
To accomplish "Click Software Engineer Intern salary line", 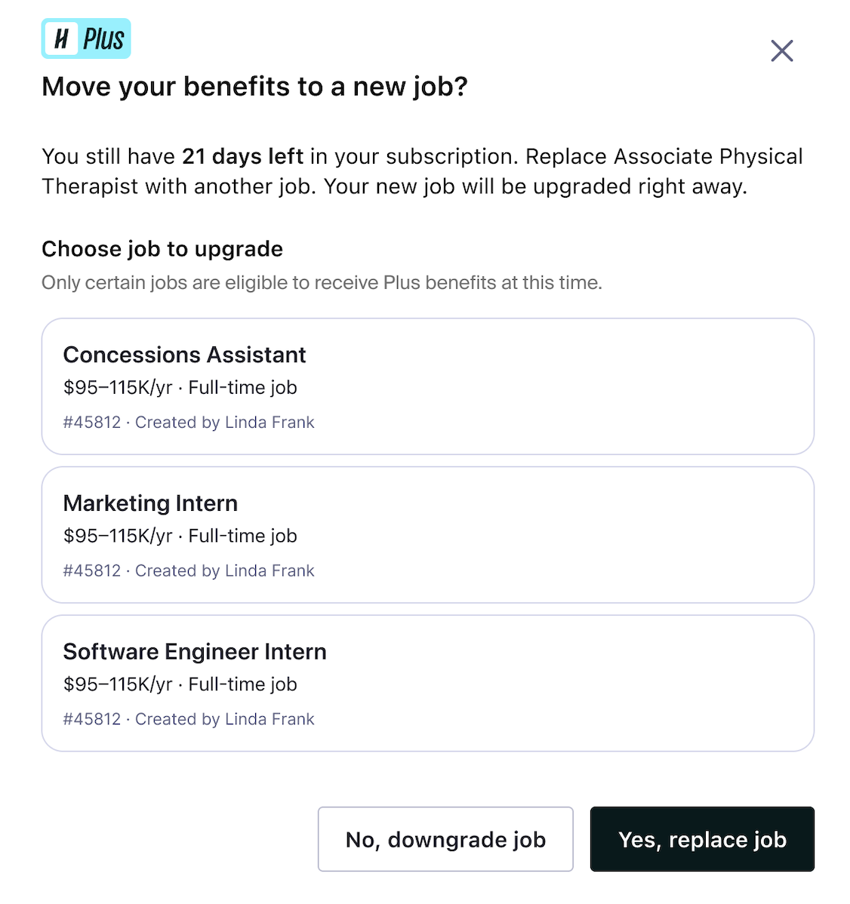I will coord(180,684).
